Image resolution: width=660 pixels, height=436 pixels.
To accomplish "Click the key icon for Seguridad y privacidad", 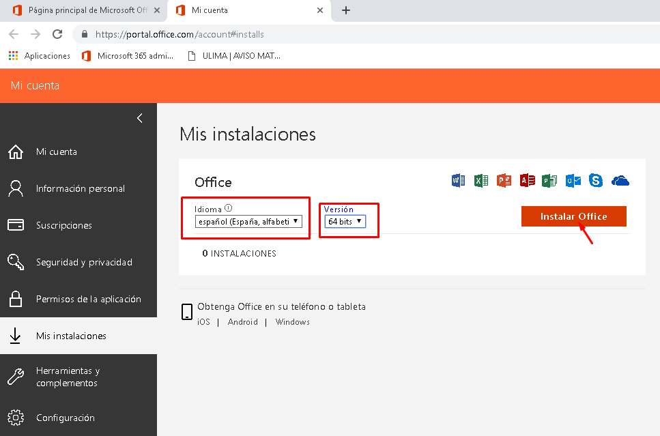I will click(16, 262).
